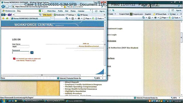The width and height of the screenshot is (183, 103).
Task: Click the Print icon in the Kronos window toolbar
Action: coord(79,18)
